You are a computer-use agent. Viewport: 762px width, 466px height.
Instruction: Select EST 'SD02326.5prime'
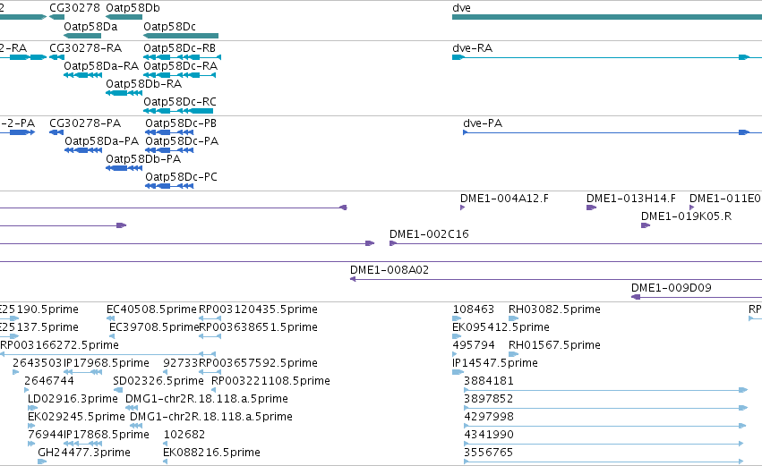pyautogui.click(x=158, y=382)
